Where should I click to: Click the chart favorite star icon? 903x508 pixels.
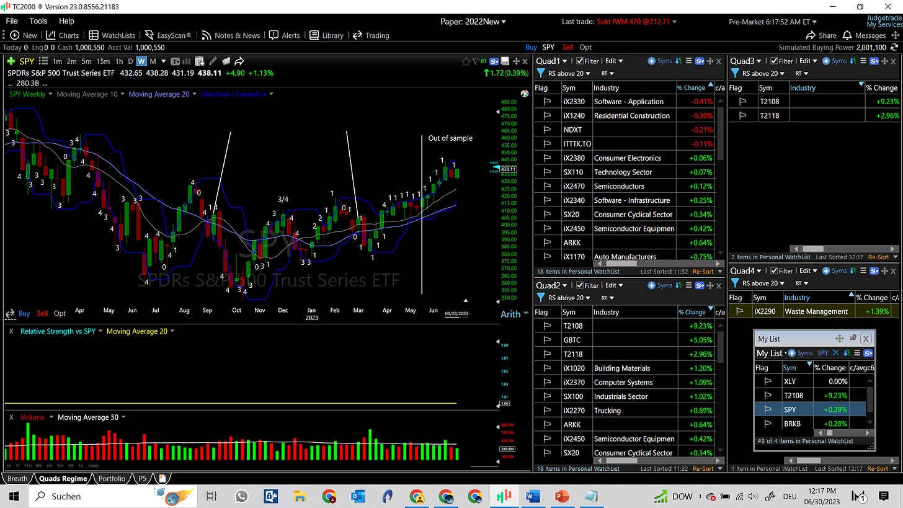click(466, 61)
